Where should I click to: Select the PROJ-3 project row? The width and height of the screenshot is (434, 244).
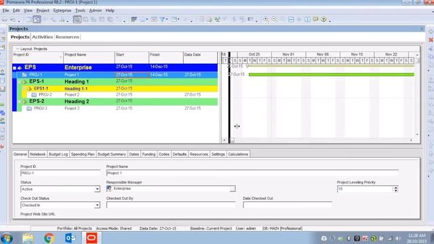(x=115, y=108)
